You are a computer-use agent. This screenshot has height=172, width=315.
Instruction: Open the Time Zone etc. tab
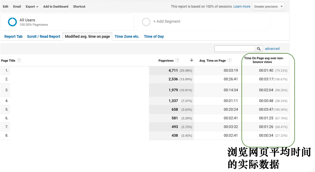pyautogui.click(x=127, y=37)
